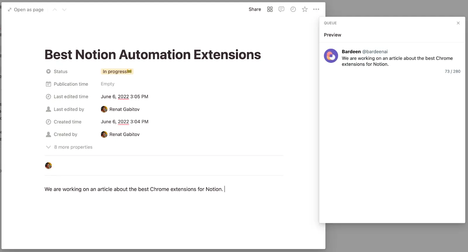The image size is (468, 252).
Task: Click the tweet preview text
Action: point(397,61)
